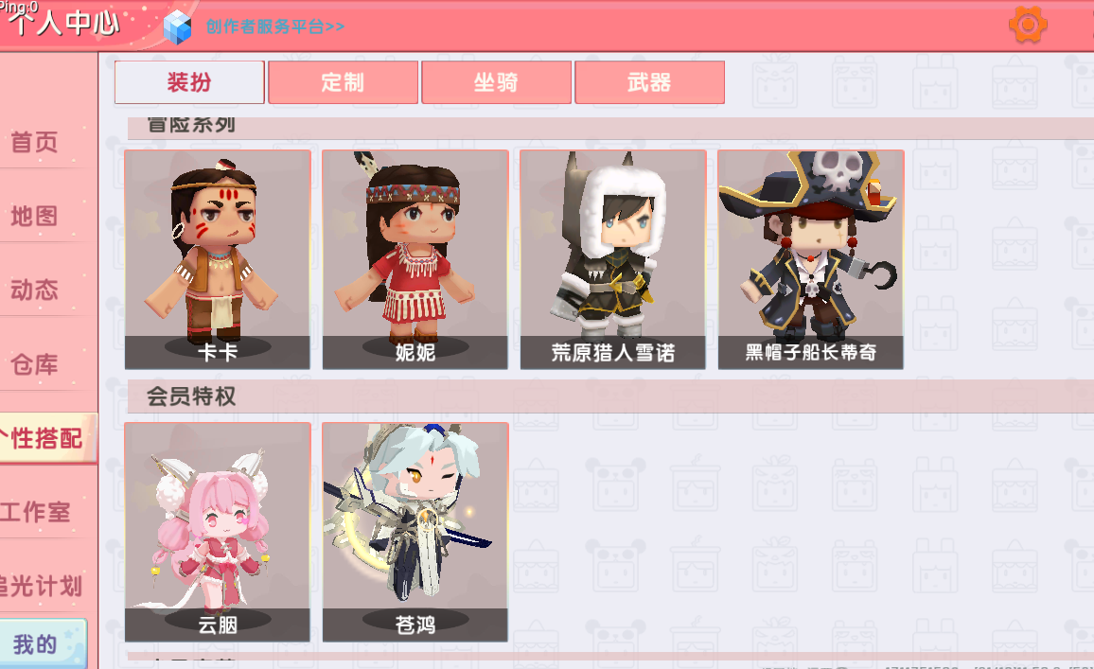Select the 卡卡 character skin

click(218, 259)
